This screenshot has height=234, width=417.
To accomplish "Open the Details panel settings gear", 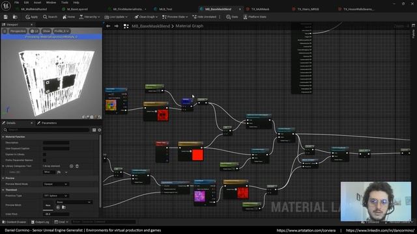I will click(x=100, y=130).
